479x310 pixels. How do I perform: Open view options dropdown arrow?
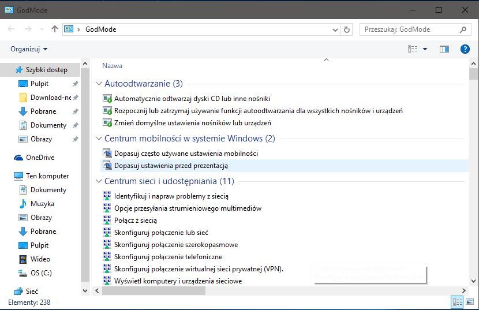[x=425, y=49]
